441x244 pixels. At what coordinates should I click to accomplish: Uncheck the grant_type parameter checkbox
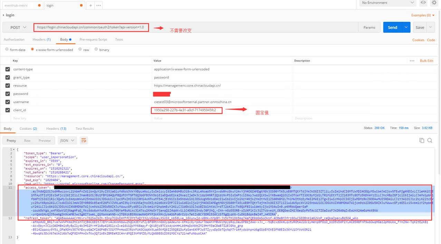[8, 77]
